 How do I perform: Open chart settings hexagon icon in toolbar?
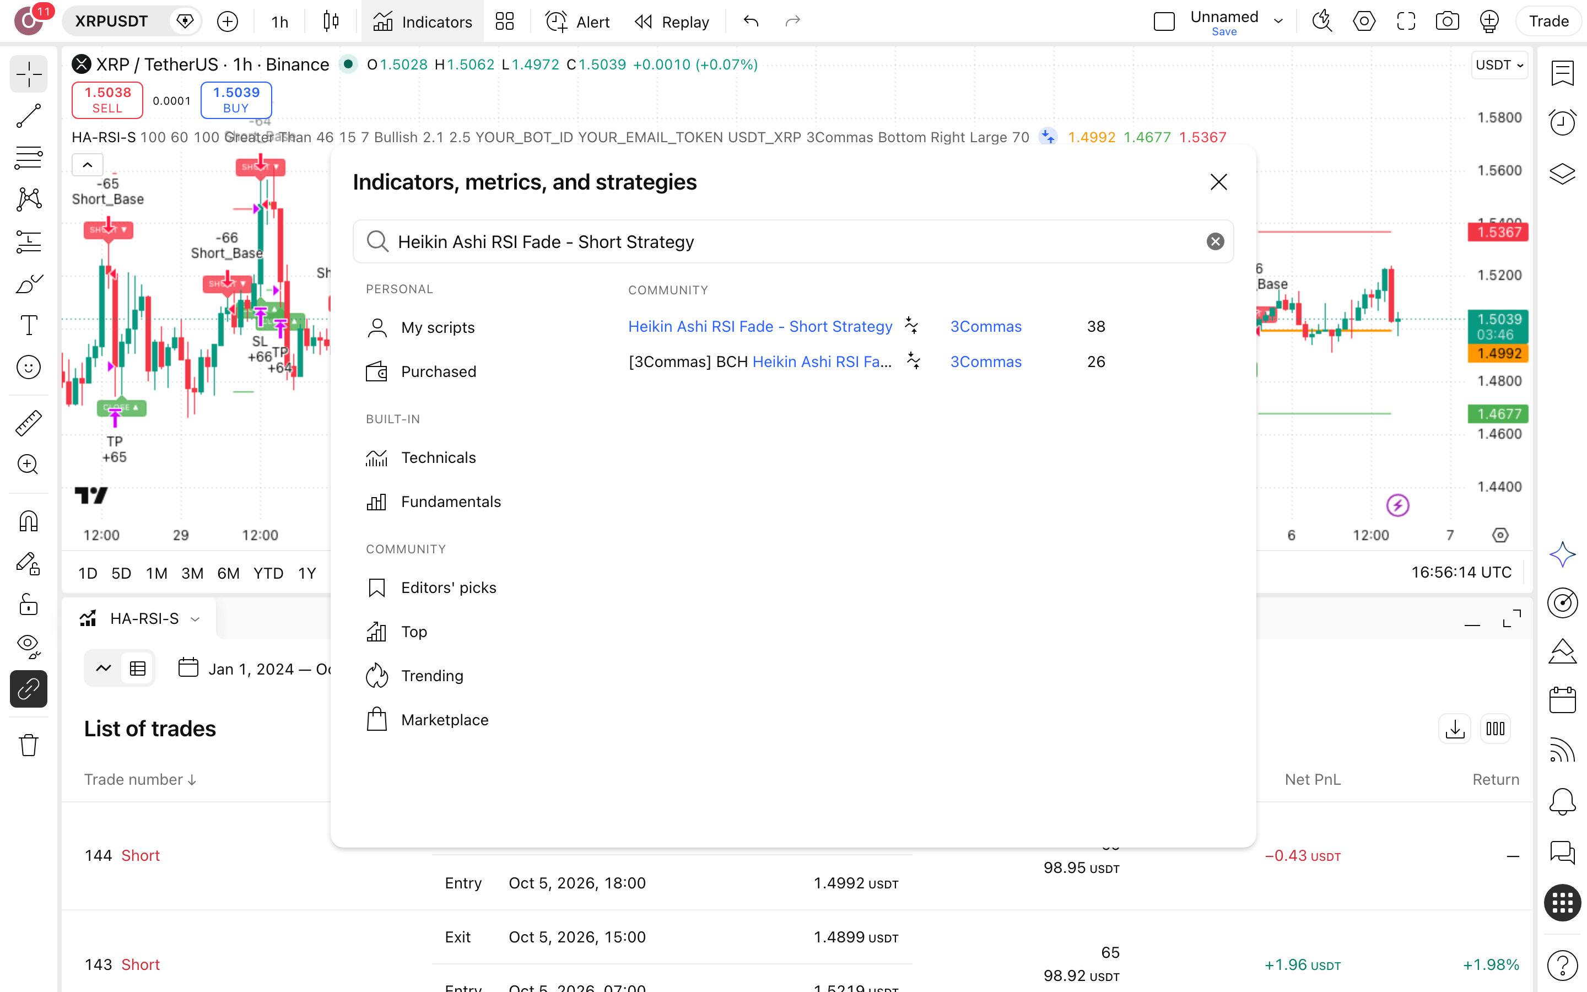click(x=1364, y=21)
